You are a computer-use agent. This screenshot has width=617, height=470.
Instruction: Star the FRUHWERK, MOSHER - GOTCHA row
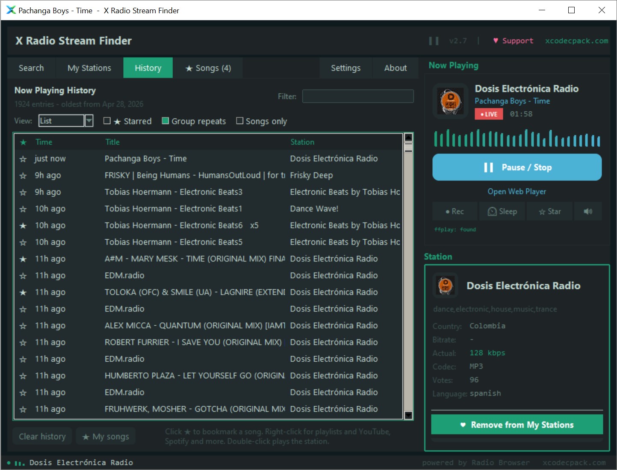(x=23, y=409)
